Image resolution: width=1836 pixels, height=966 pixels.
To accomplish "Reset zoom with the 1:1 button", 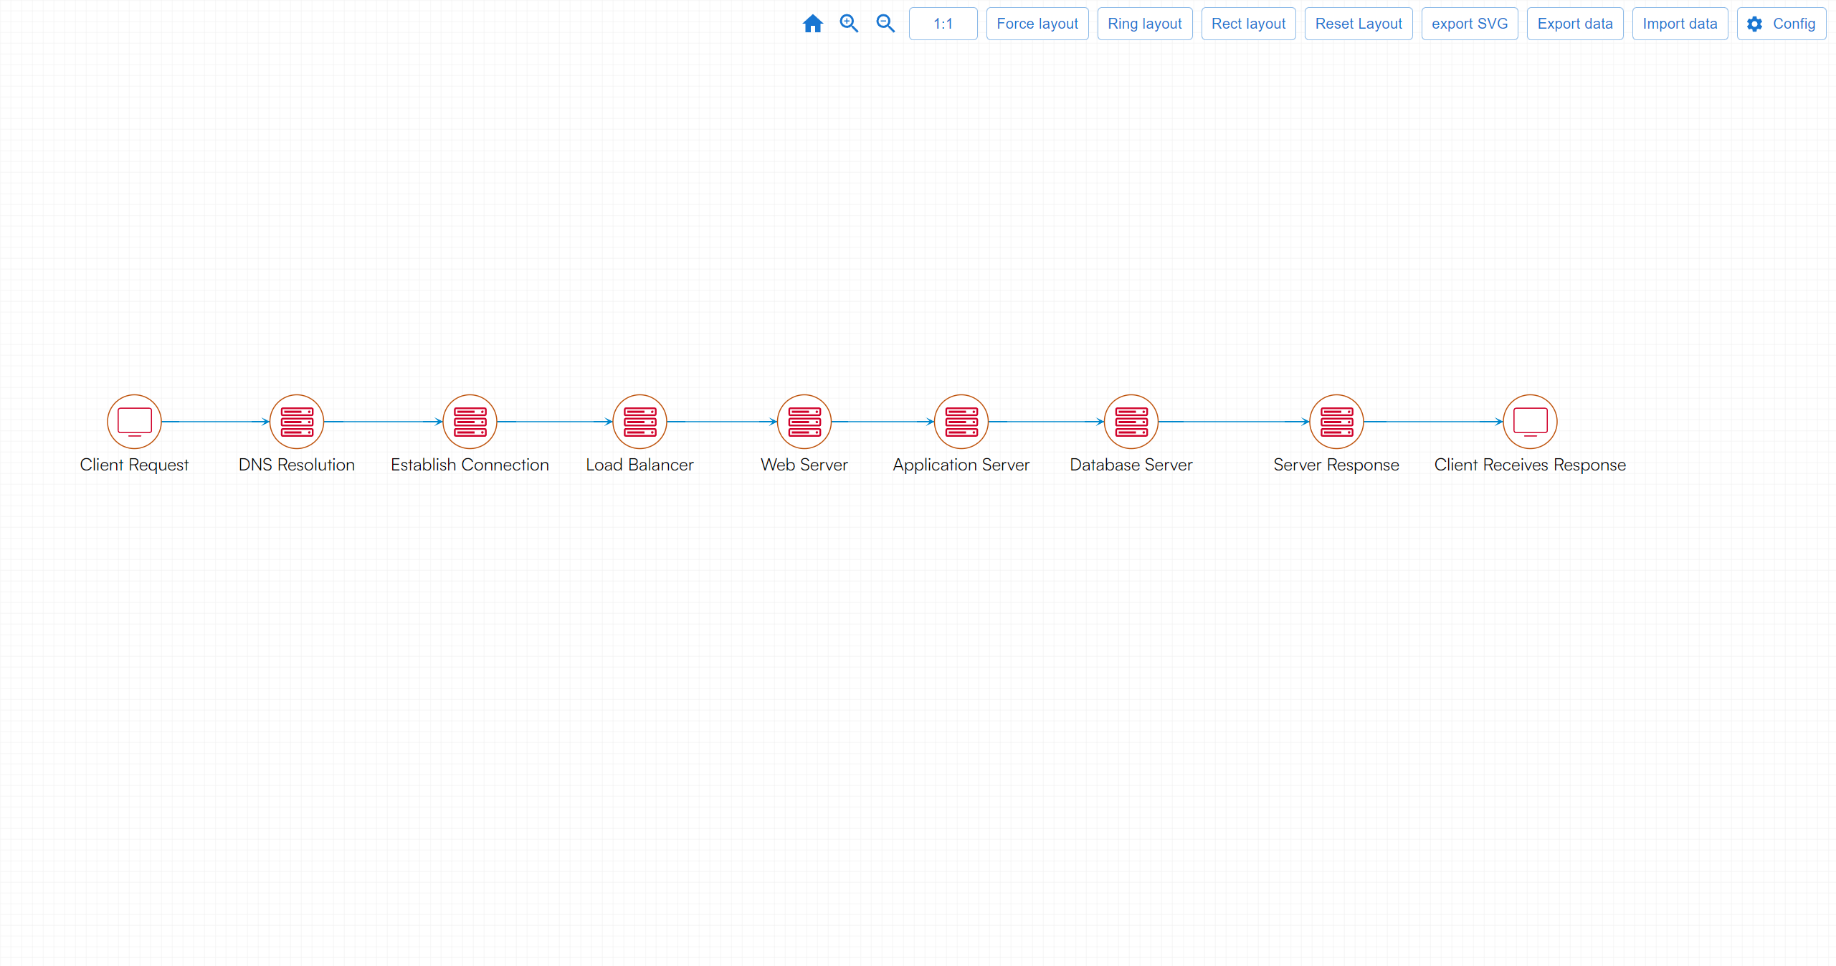I will point(943,24).
